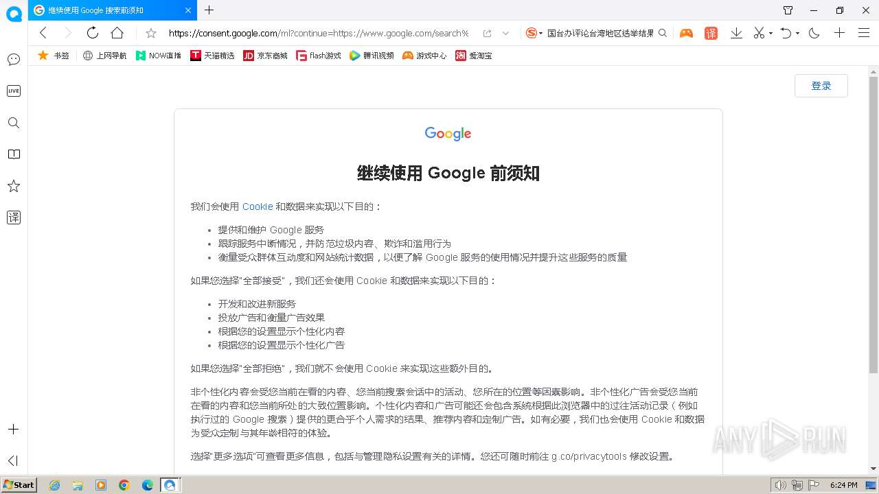Click the address bar URL

(319, 33)
